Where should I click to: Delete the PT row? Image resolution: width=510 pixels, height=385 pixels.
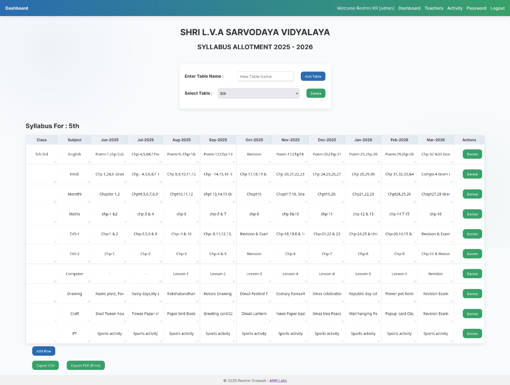coord(472,334)
